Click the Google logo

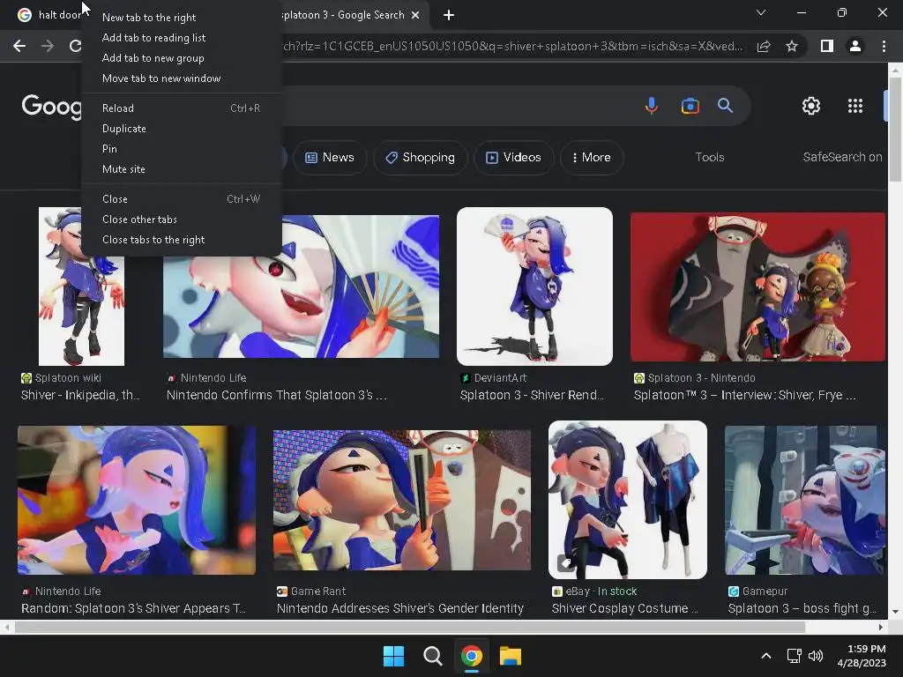51,106
